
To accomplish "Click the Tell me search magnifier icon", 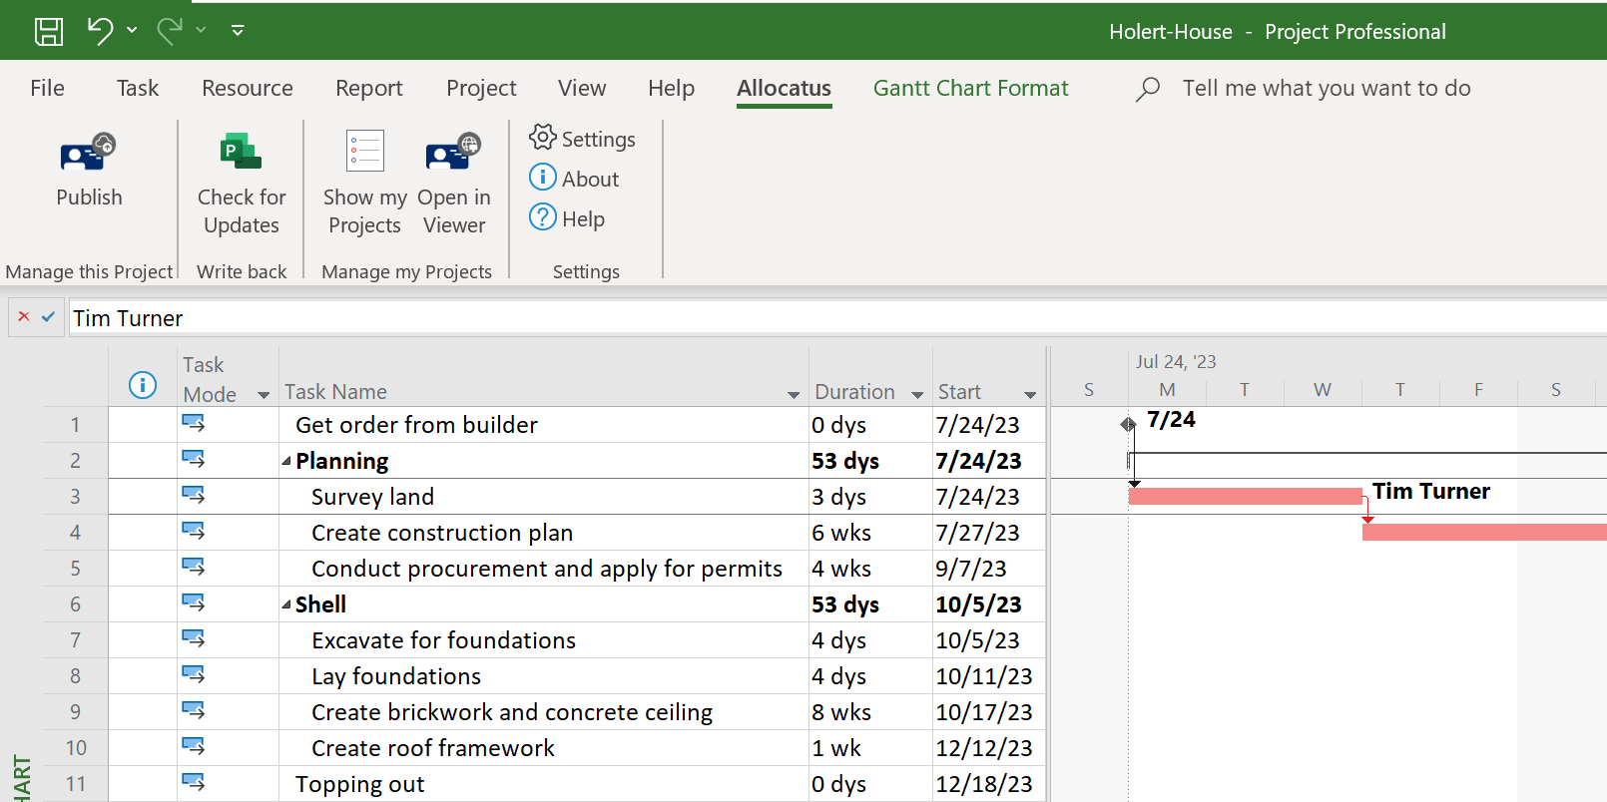I will (1148, 89).
